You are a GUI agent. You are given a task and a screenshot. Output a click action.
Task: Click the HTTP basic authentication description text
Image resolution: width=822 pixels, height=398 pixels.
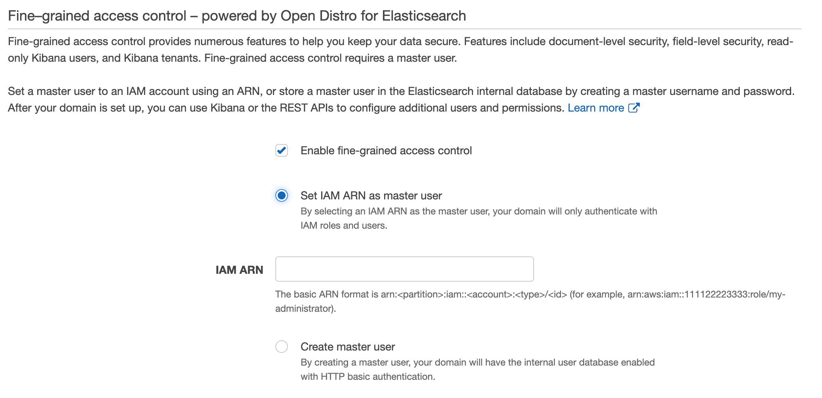[x=477, y=369]
